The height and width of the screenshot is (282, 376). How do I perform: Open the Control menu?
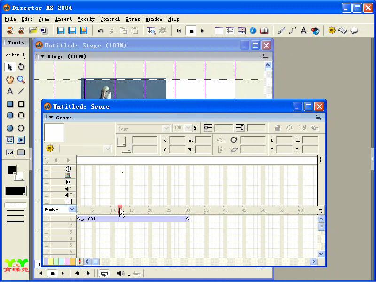point(110,19)
